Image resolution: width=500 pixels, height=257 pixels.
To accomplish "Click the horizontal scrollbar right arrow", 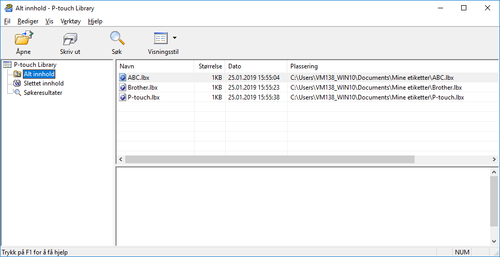I will [494, 159].
